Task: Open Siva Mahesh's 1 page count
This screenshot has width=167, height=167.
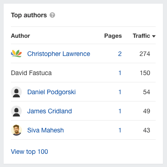Action: coord(120,130)
